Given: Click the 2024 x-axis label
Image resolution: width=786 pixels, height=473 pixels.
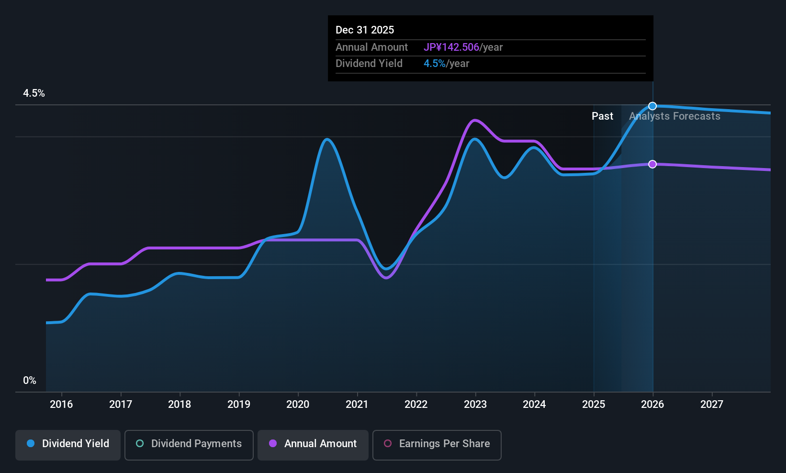Looking at the screenshot, I should [534, 404].
